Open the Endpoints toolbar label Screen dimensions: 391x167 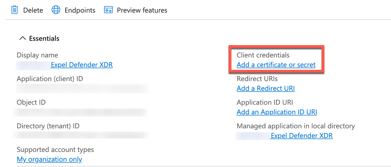pyautogui.click(x=80, y=10)
